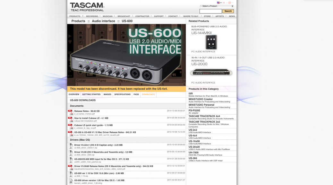
Task: Open the MiNiSTUDIO Personal link
Action: click(x=201, y=105)
